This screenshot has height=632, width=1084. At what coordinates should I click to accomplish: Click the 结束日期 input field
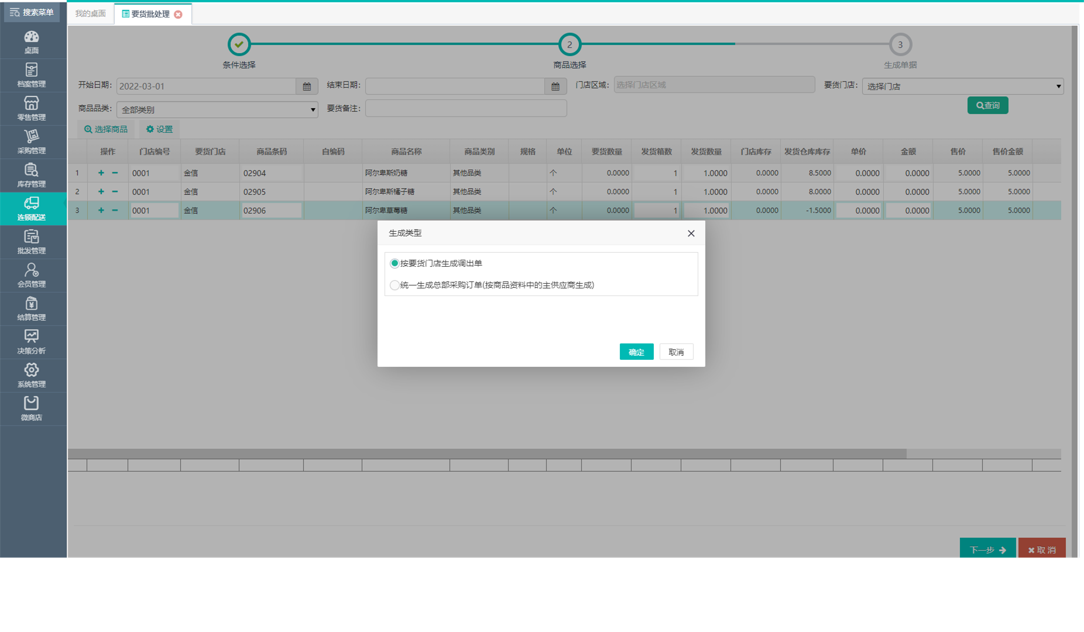455,86
